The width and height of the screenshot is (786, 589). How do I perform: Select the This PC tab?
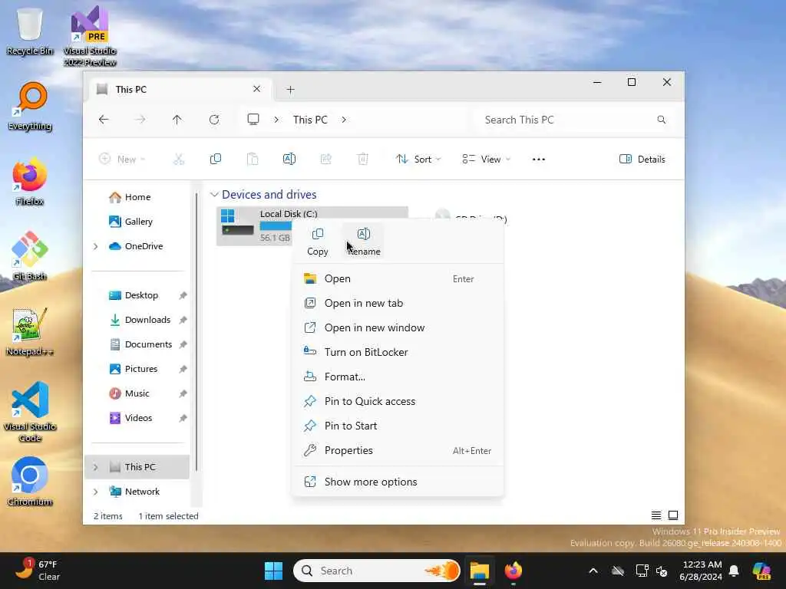click(x=180, y=89)
